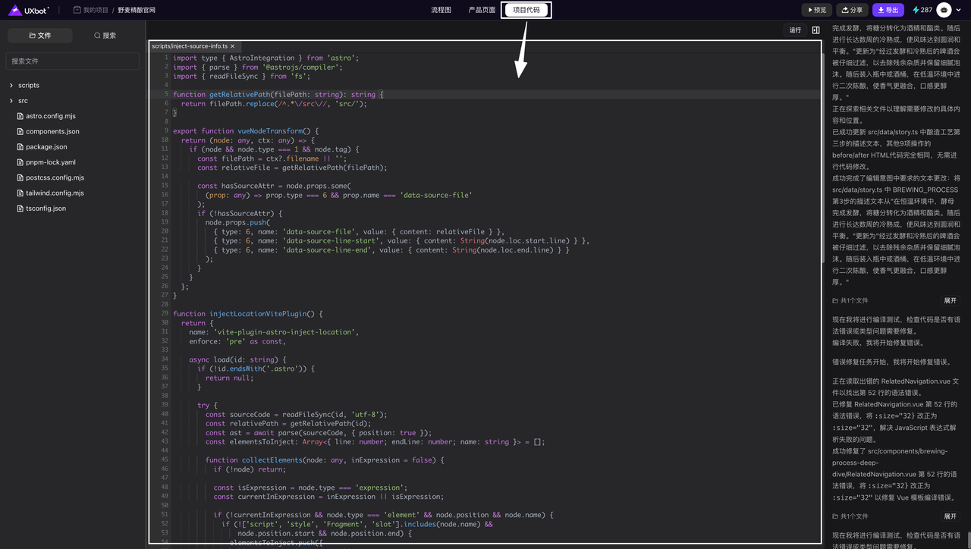
Task: Click the robot avatar icon
Action: (944, 10)
